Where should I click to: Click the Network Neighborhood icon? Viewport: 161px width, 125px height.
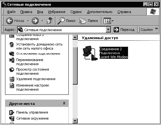point(12,119)
